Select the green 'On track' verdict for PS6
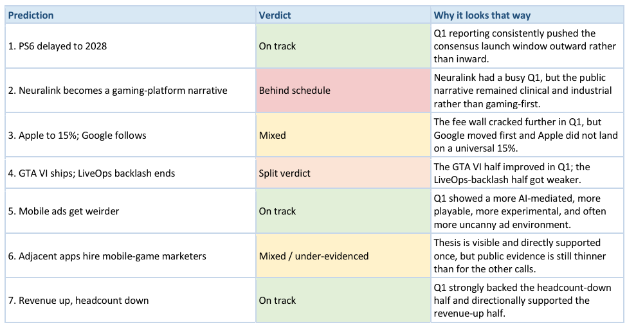The height and width of the screenshot is (325, 627). (x=343, y=46)
